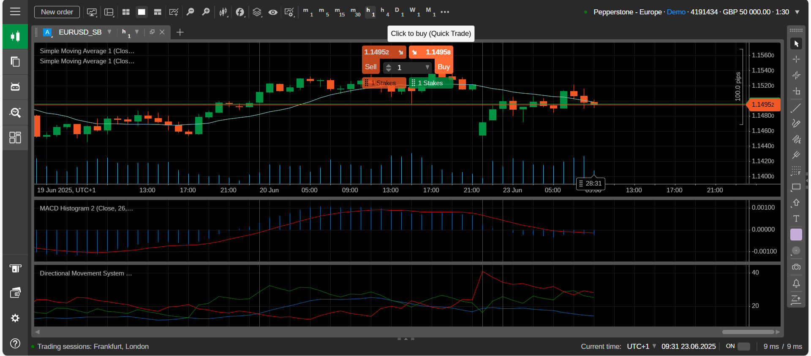Zoom out of the chart

[x=190, y=12]
